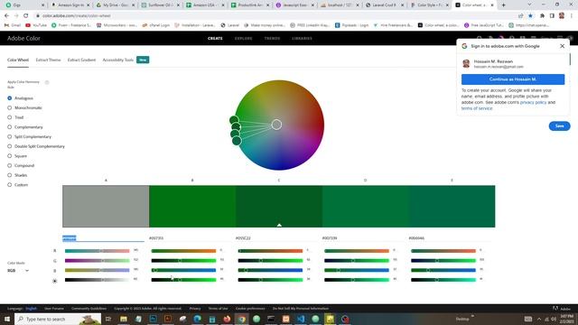Image resolution: width=578 pixels, height=325 pixels.
Task: Click the blue Save button
Action: 559,126
